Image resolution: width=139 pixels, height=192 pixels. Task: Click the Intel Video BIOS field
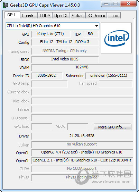tap(65, 59)
